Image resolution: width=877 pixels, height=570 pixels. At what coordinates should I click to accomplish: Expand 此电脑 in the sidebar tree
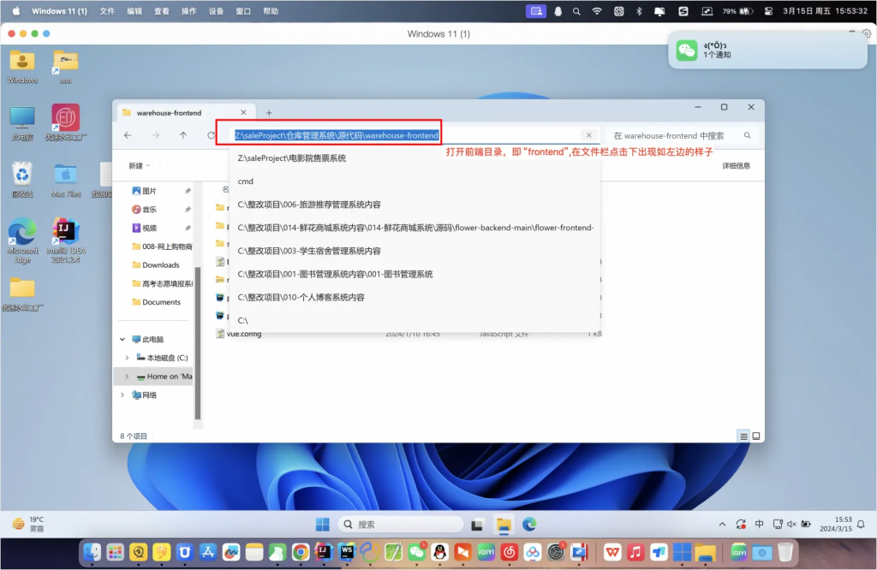122,338
